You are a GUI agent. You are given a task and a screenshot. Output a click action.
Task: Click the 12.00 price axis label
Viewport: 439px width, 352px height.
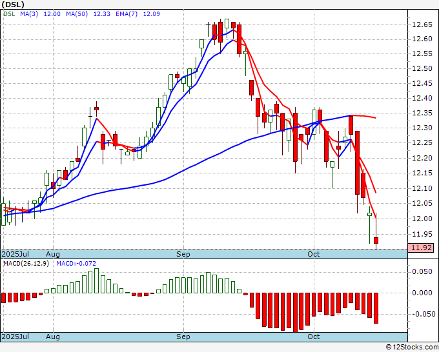click(422, 219)
